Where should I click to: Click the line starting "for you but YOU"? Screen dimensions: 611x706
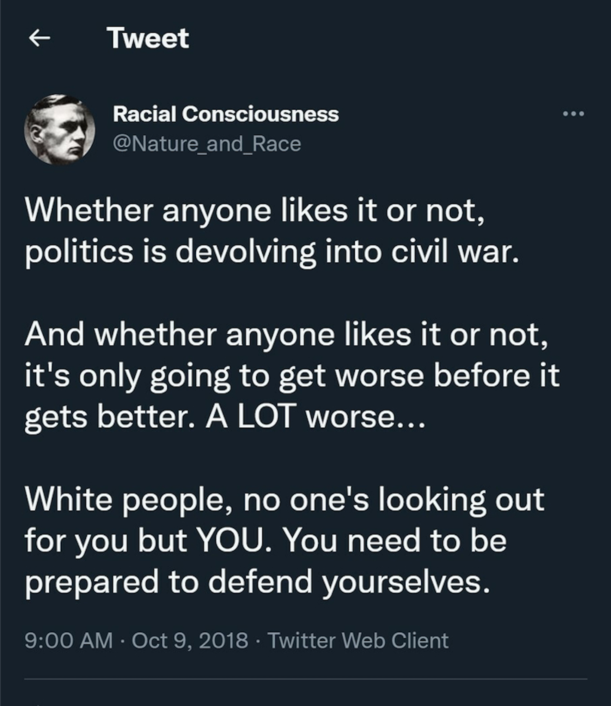pyautogui.click(x=266, y=541)
